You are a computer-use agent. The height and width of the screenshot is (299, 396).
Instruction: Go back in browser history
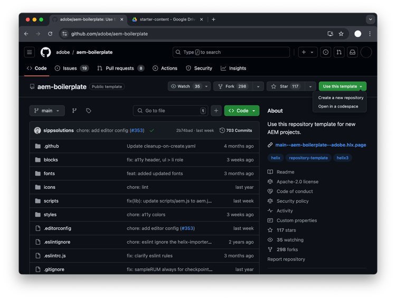click(26, 34)
